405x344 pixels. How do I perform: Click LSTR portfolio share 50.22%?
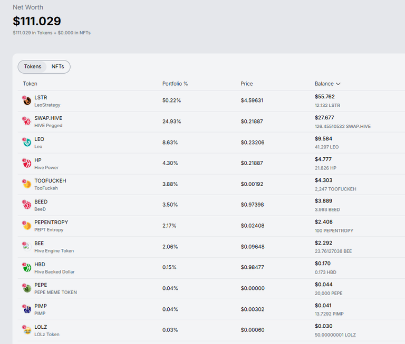171,100
